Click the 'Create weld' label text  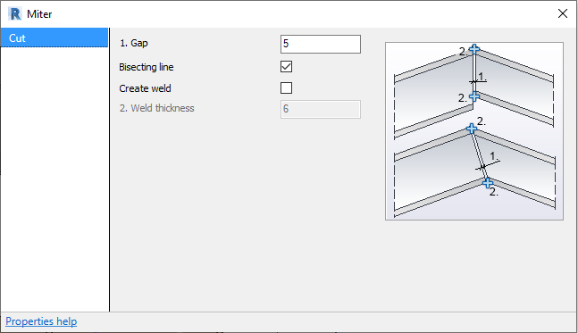tap(145, 88)
